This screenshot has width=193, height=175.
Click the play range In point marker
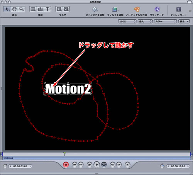tap(2, 154)
